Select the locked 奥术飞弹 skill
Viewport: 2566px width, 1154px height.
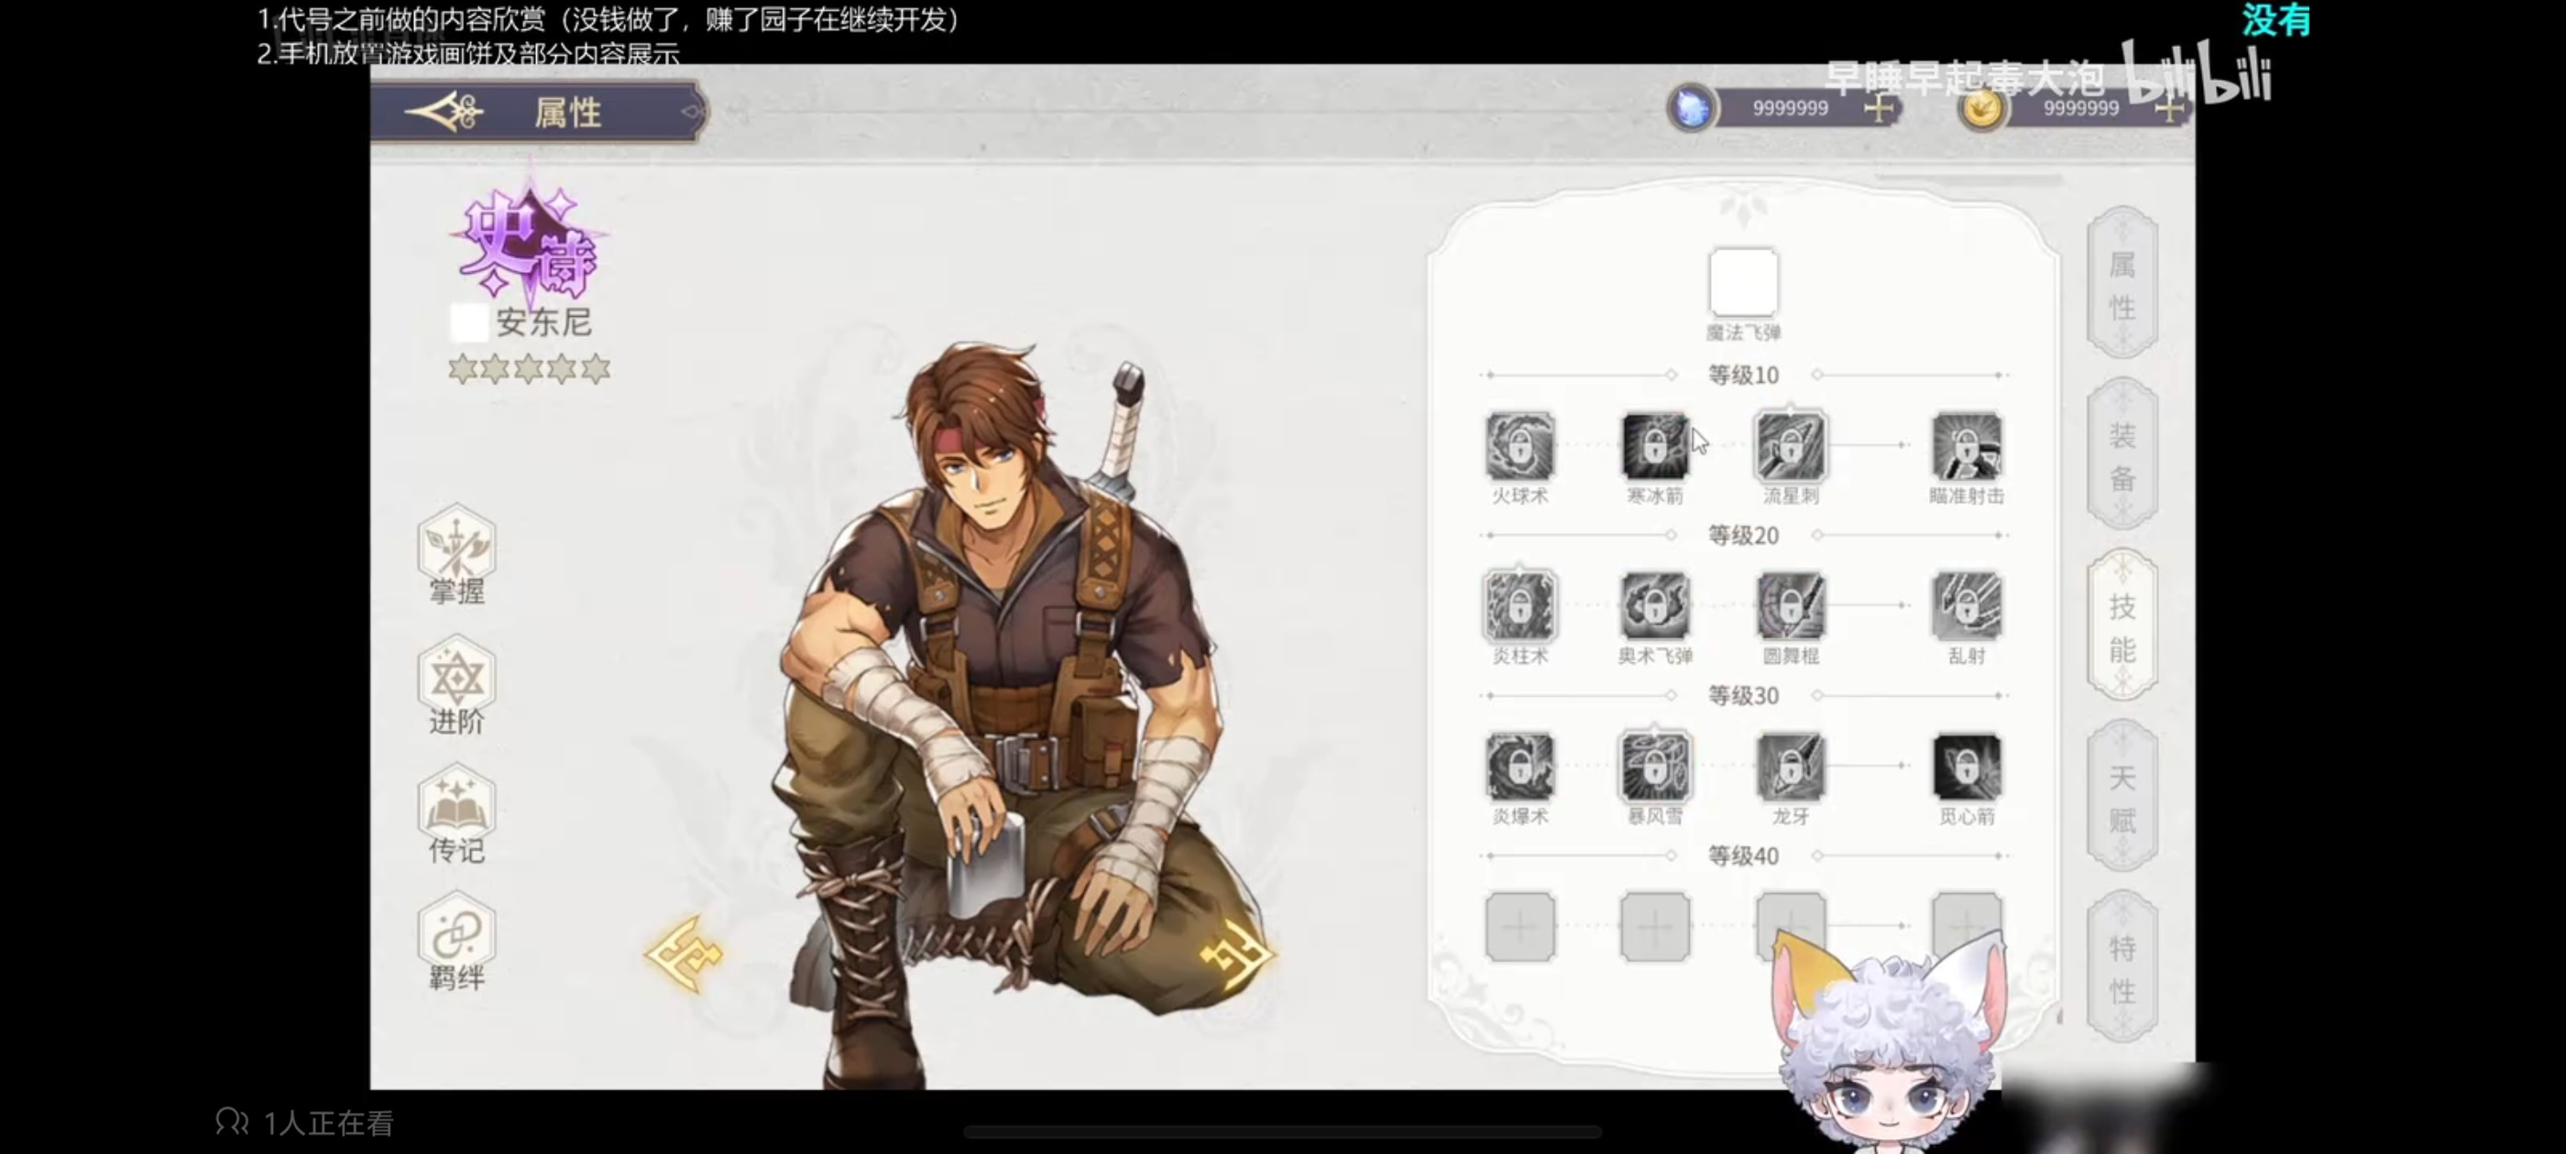click(1654, 605)
